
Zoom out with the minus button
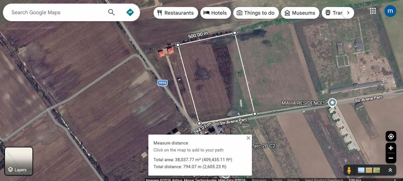(x=391, y=158)
